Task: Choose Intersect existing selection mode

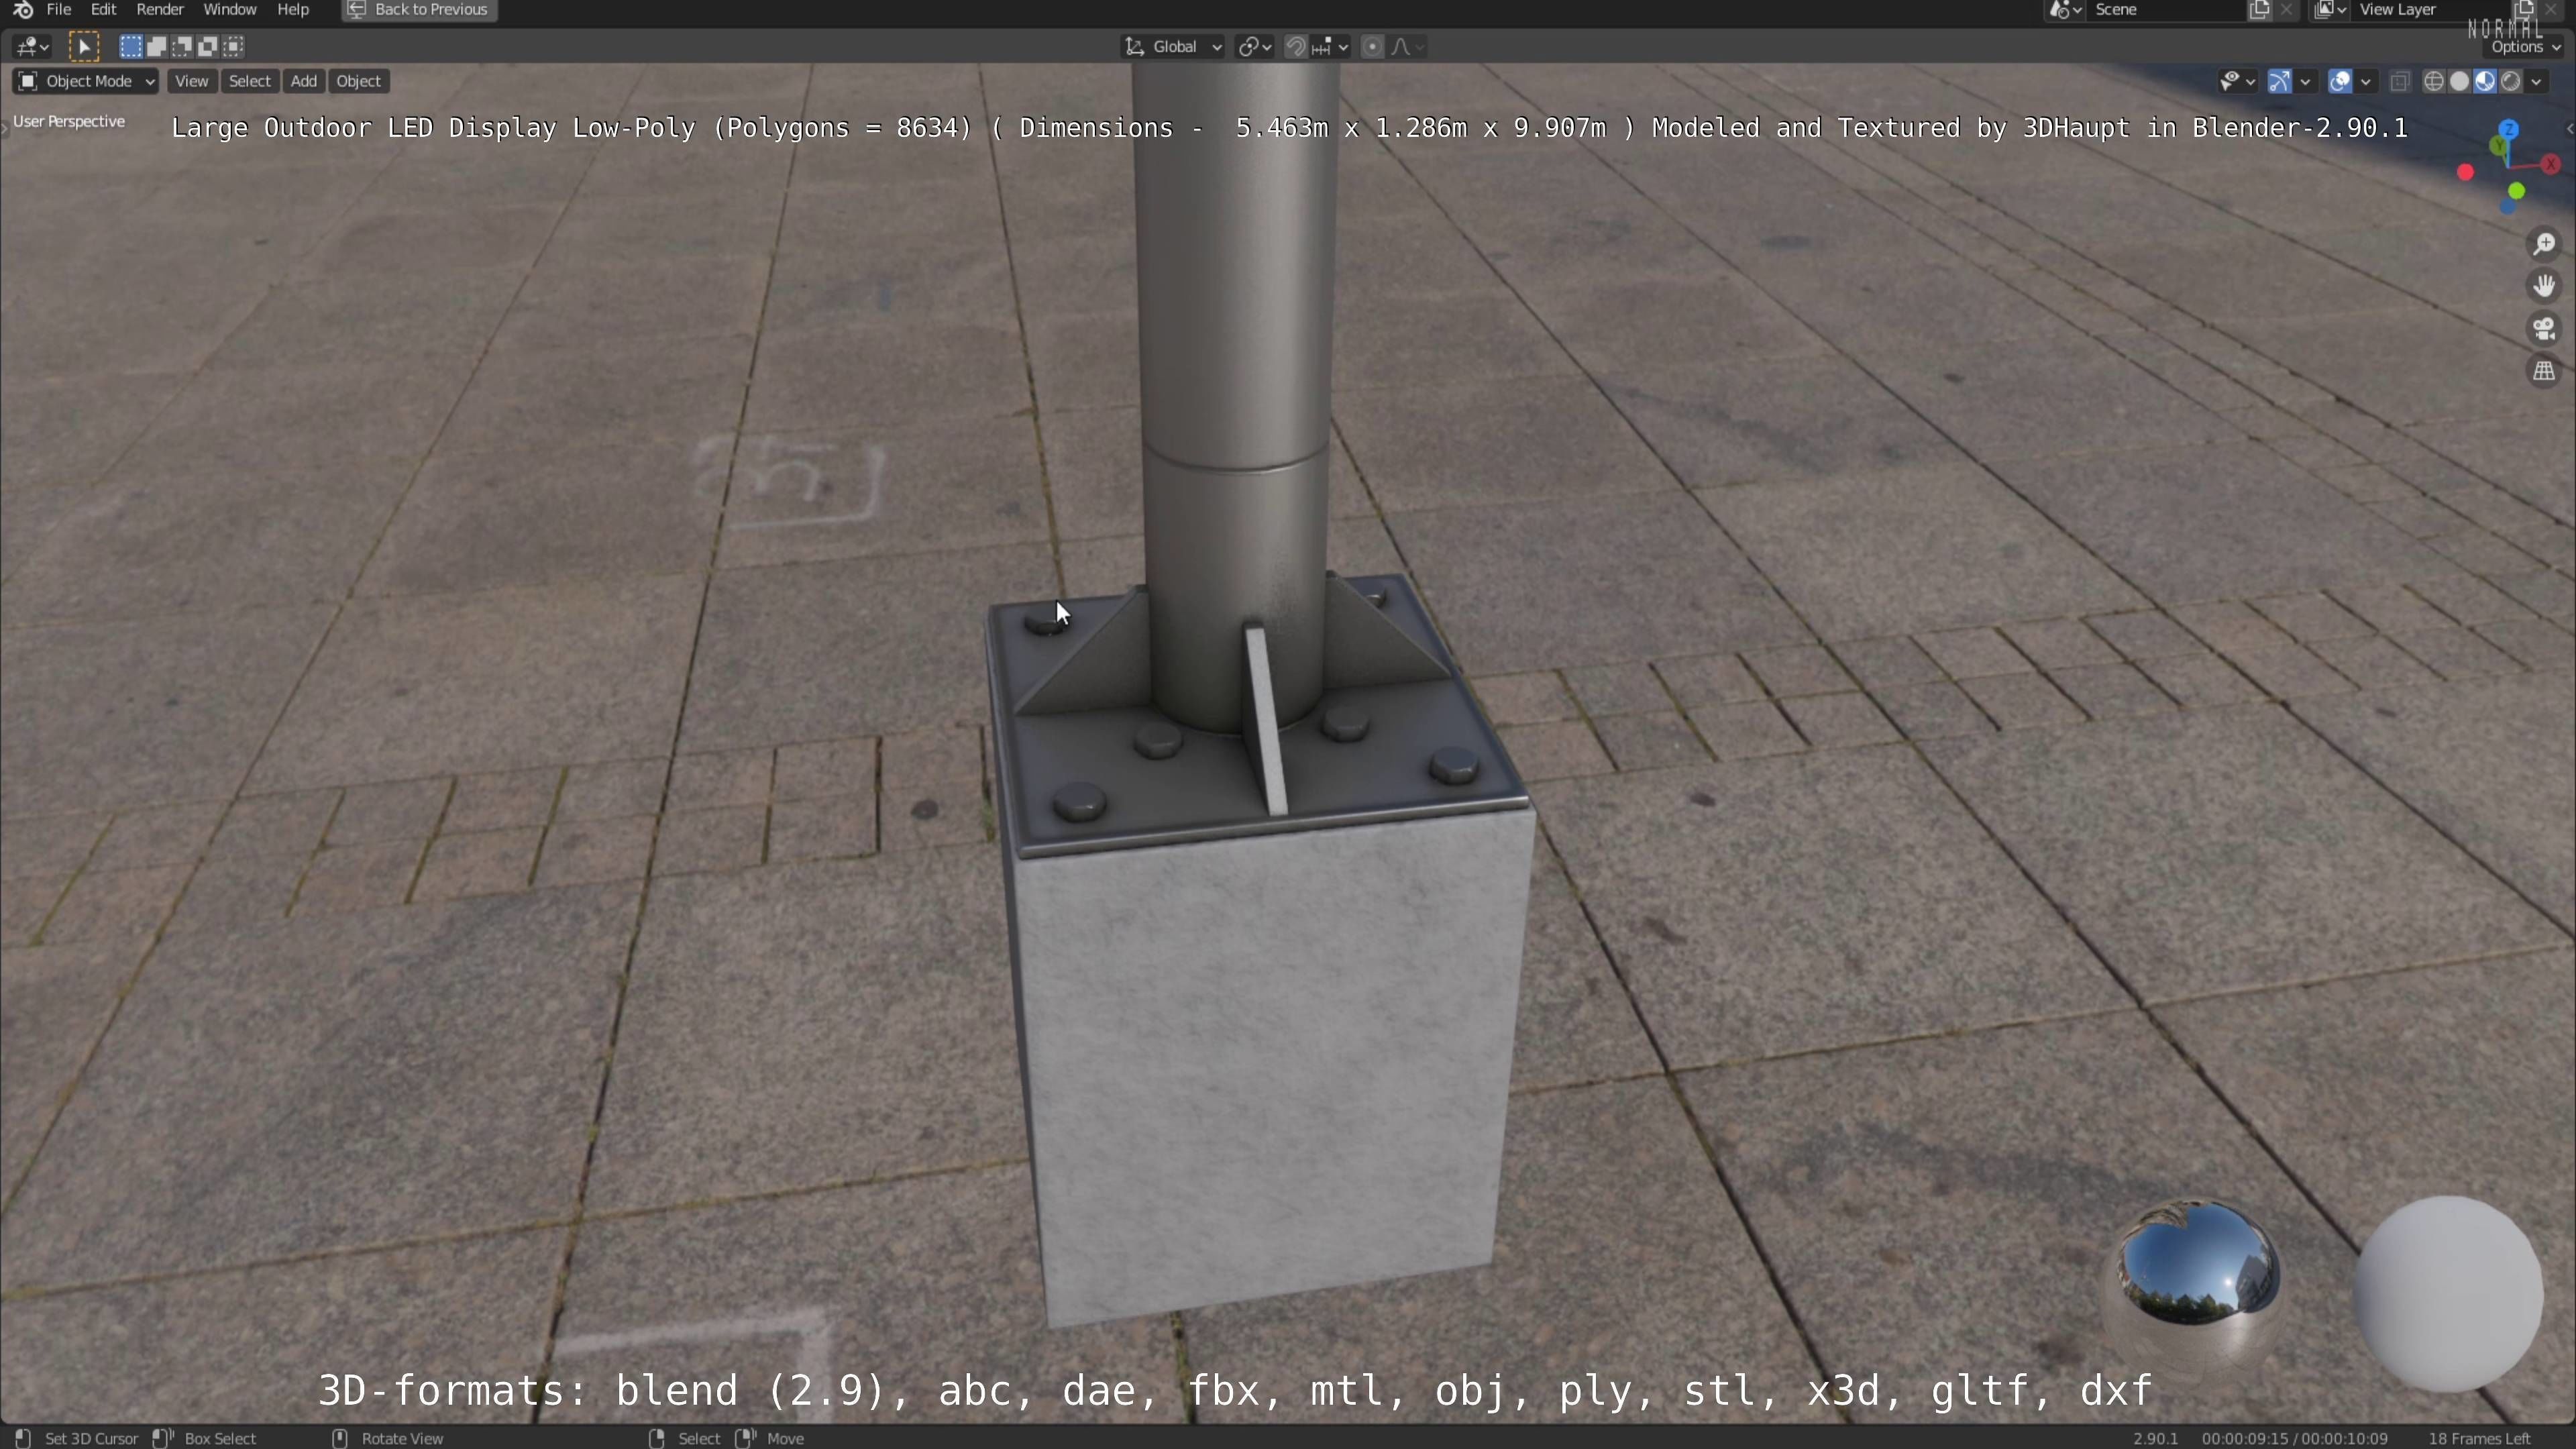Action: click(234, 46)
